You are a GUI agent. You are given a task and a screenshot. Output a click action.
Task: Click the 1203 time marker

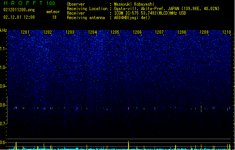tap(70, 32)
